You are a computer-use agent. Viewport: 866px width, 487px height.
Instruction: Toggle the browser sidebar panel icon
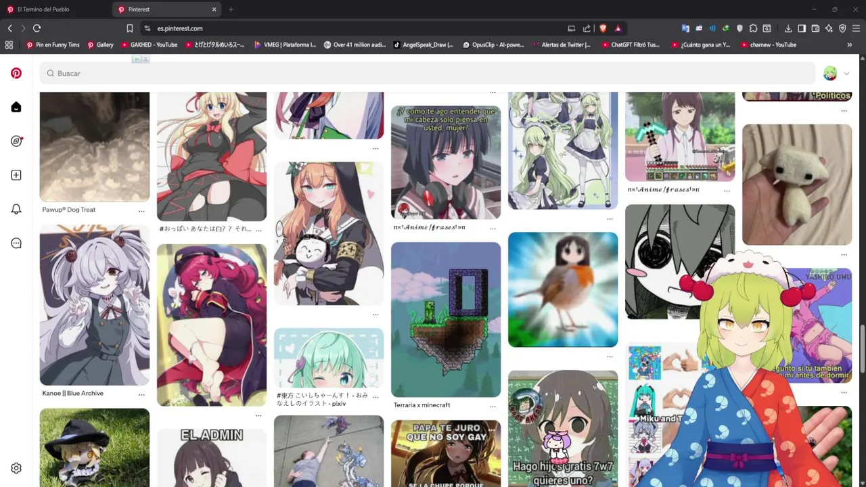(802, 28)
